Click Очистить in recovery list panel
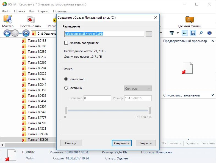This screenshot has height=163, width=216. [x=208, y=143]
